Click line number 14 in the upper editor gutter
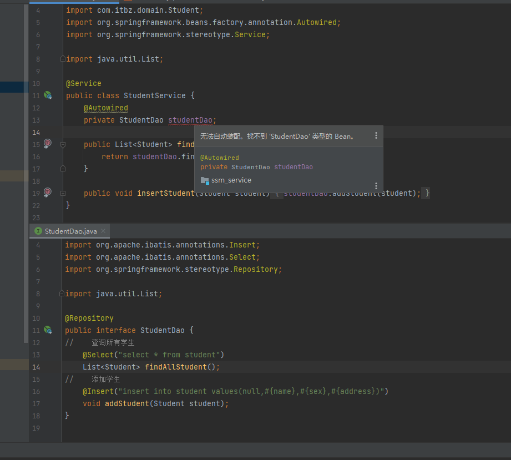Image resolution: width=511 pixels, height=460 pixels. [x=36, y=133]
